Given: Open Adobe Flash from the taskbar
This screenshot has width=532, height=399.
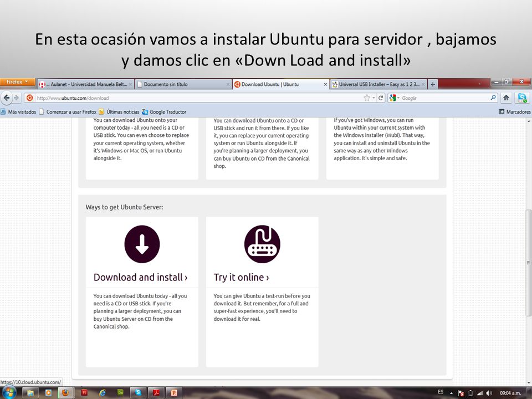Looking at the screenshot, I should (84, 393).
